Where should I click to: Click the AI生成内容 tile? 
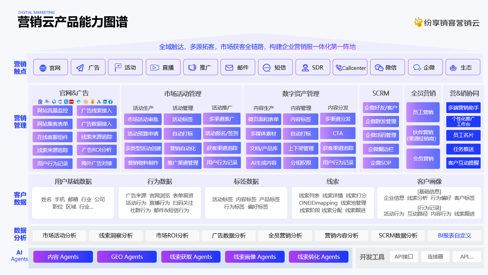pyautogui.click(x=264, y=163)
